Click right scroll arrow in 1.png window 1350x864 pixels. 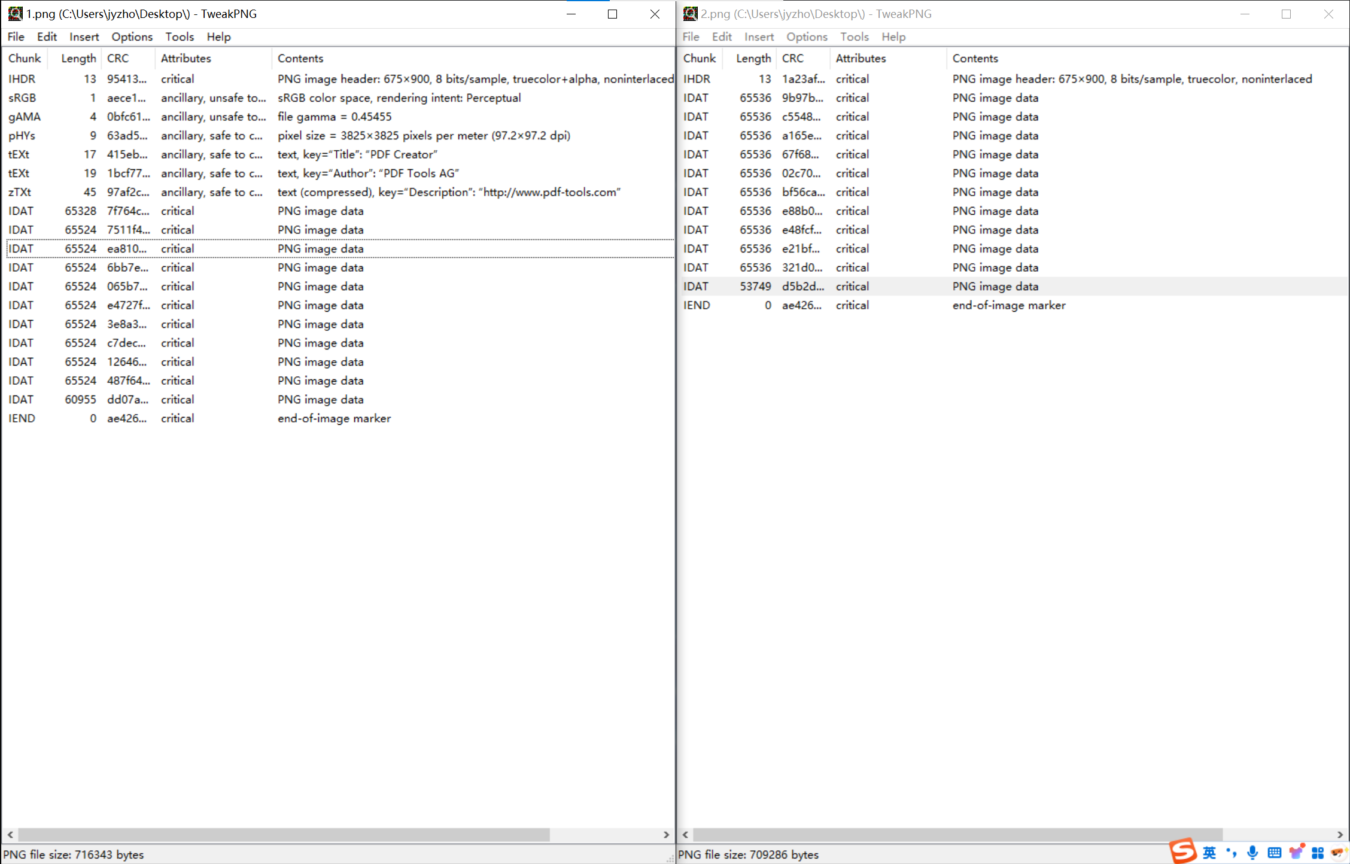[x=666, y=834]
